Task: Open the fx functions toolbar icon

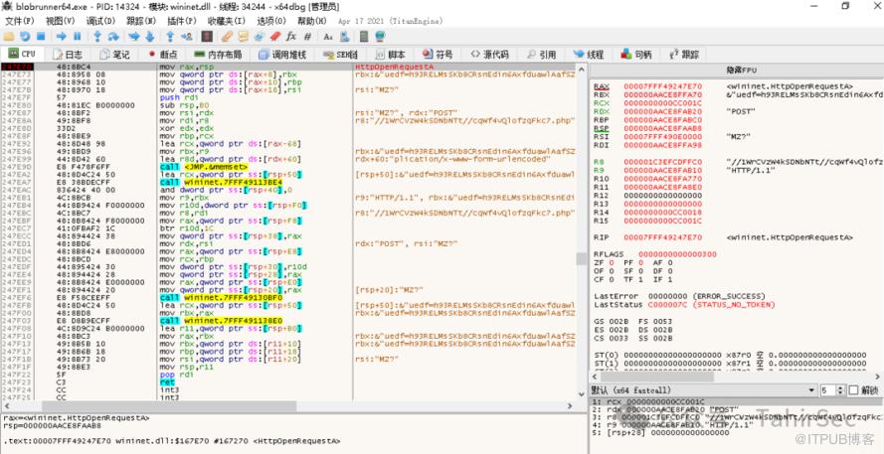Action: tap(290, 36)
